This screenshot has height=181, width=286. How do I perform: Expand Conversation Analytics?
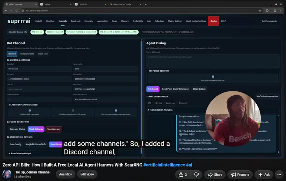[160, 110]
